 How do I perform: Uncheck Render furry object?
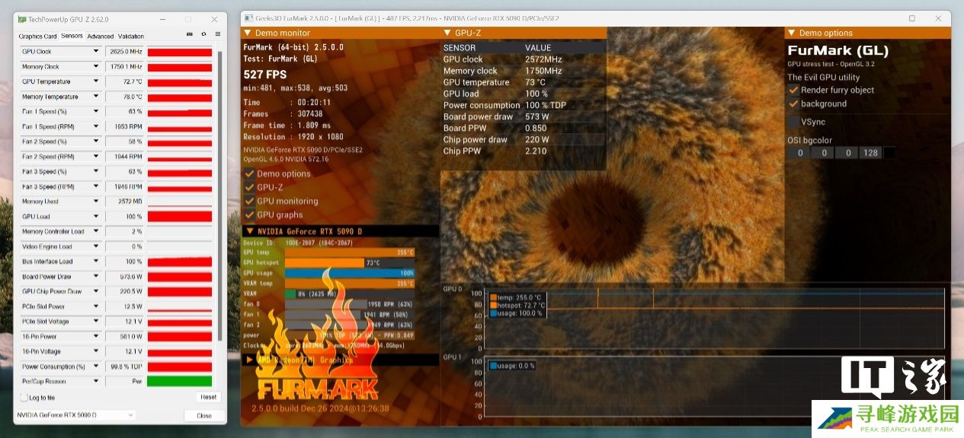[x=793, y=90]
